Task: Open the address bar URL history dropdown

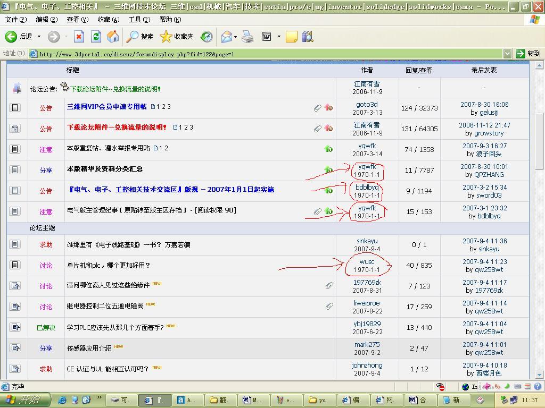Action: click(508, 53)
